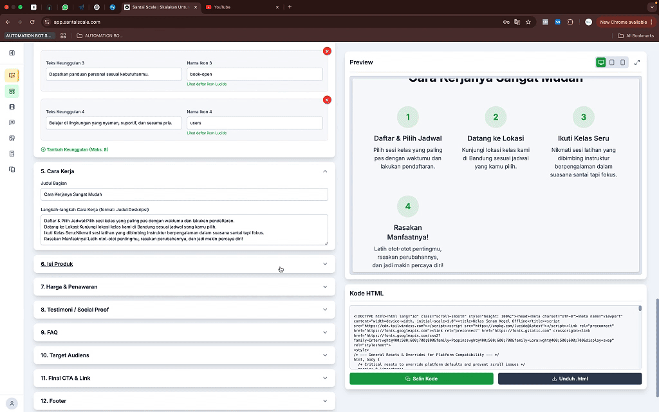
Task: Click the Salin Kode button
Action: [421, 379]
